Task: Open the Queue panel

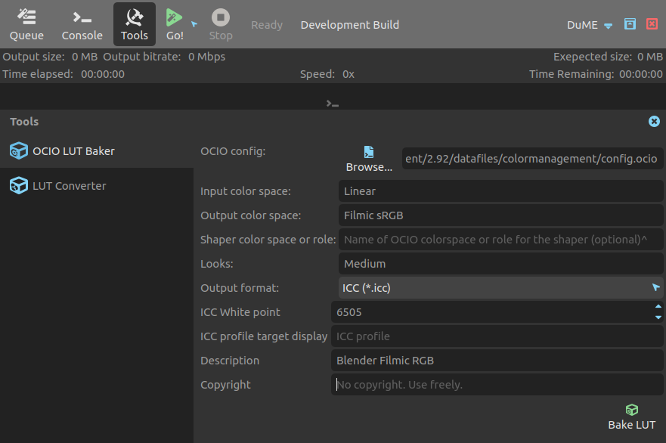Action: click(26, 24)
